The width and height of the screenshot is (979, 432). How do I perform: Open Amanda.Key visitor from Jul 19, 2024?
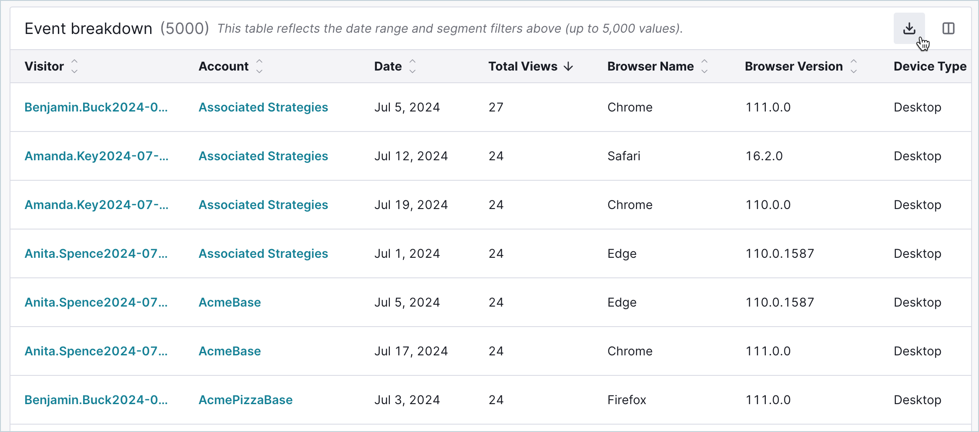[x=96, y=205]
